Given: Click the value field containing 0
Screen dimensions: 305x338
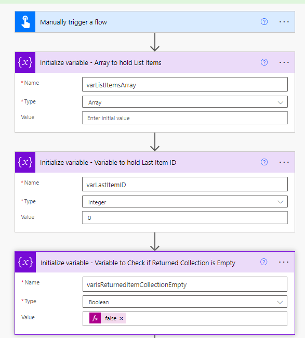Looking at the screenshot, I should point(185,218).
